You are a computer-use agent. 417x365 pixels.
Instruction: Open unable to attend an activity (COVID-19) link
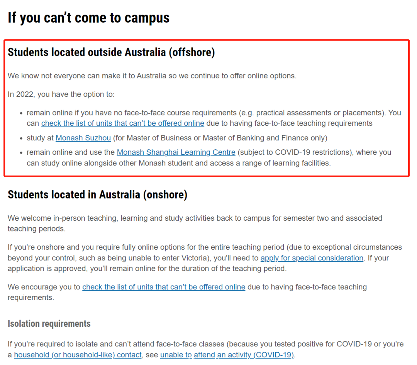(x=227, y=355)
